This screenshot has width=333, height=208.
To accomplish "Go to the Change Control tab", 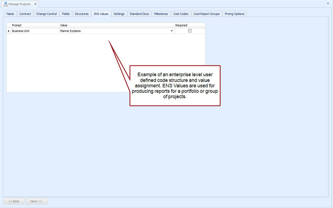I will pyautogui.click(x=46, y=14).
